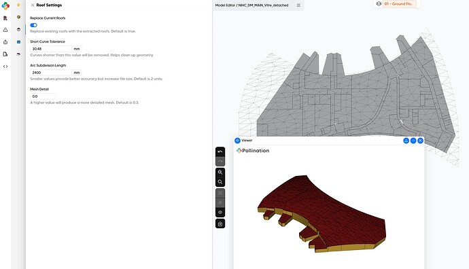Click the 'Arc Subdivision Length' label
This screenshot has width=469, height=269.
(48, 65)
